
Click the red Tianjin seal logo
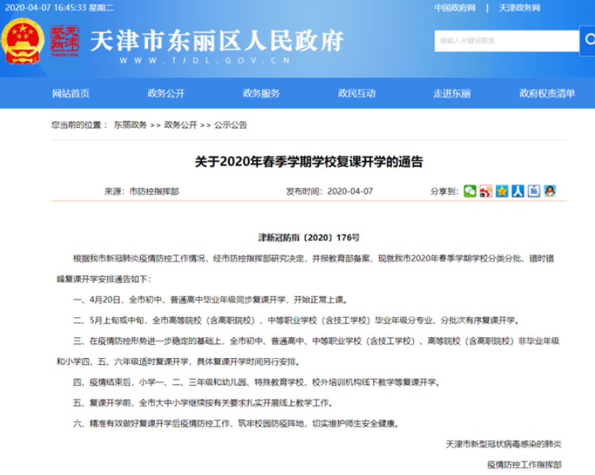click(x=65, y=42)
